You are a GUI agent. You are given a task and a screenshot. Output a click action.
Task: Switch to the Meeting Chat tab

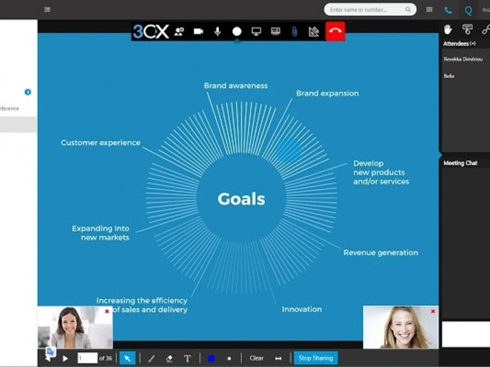(460, 163)
